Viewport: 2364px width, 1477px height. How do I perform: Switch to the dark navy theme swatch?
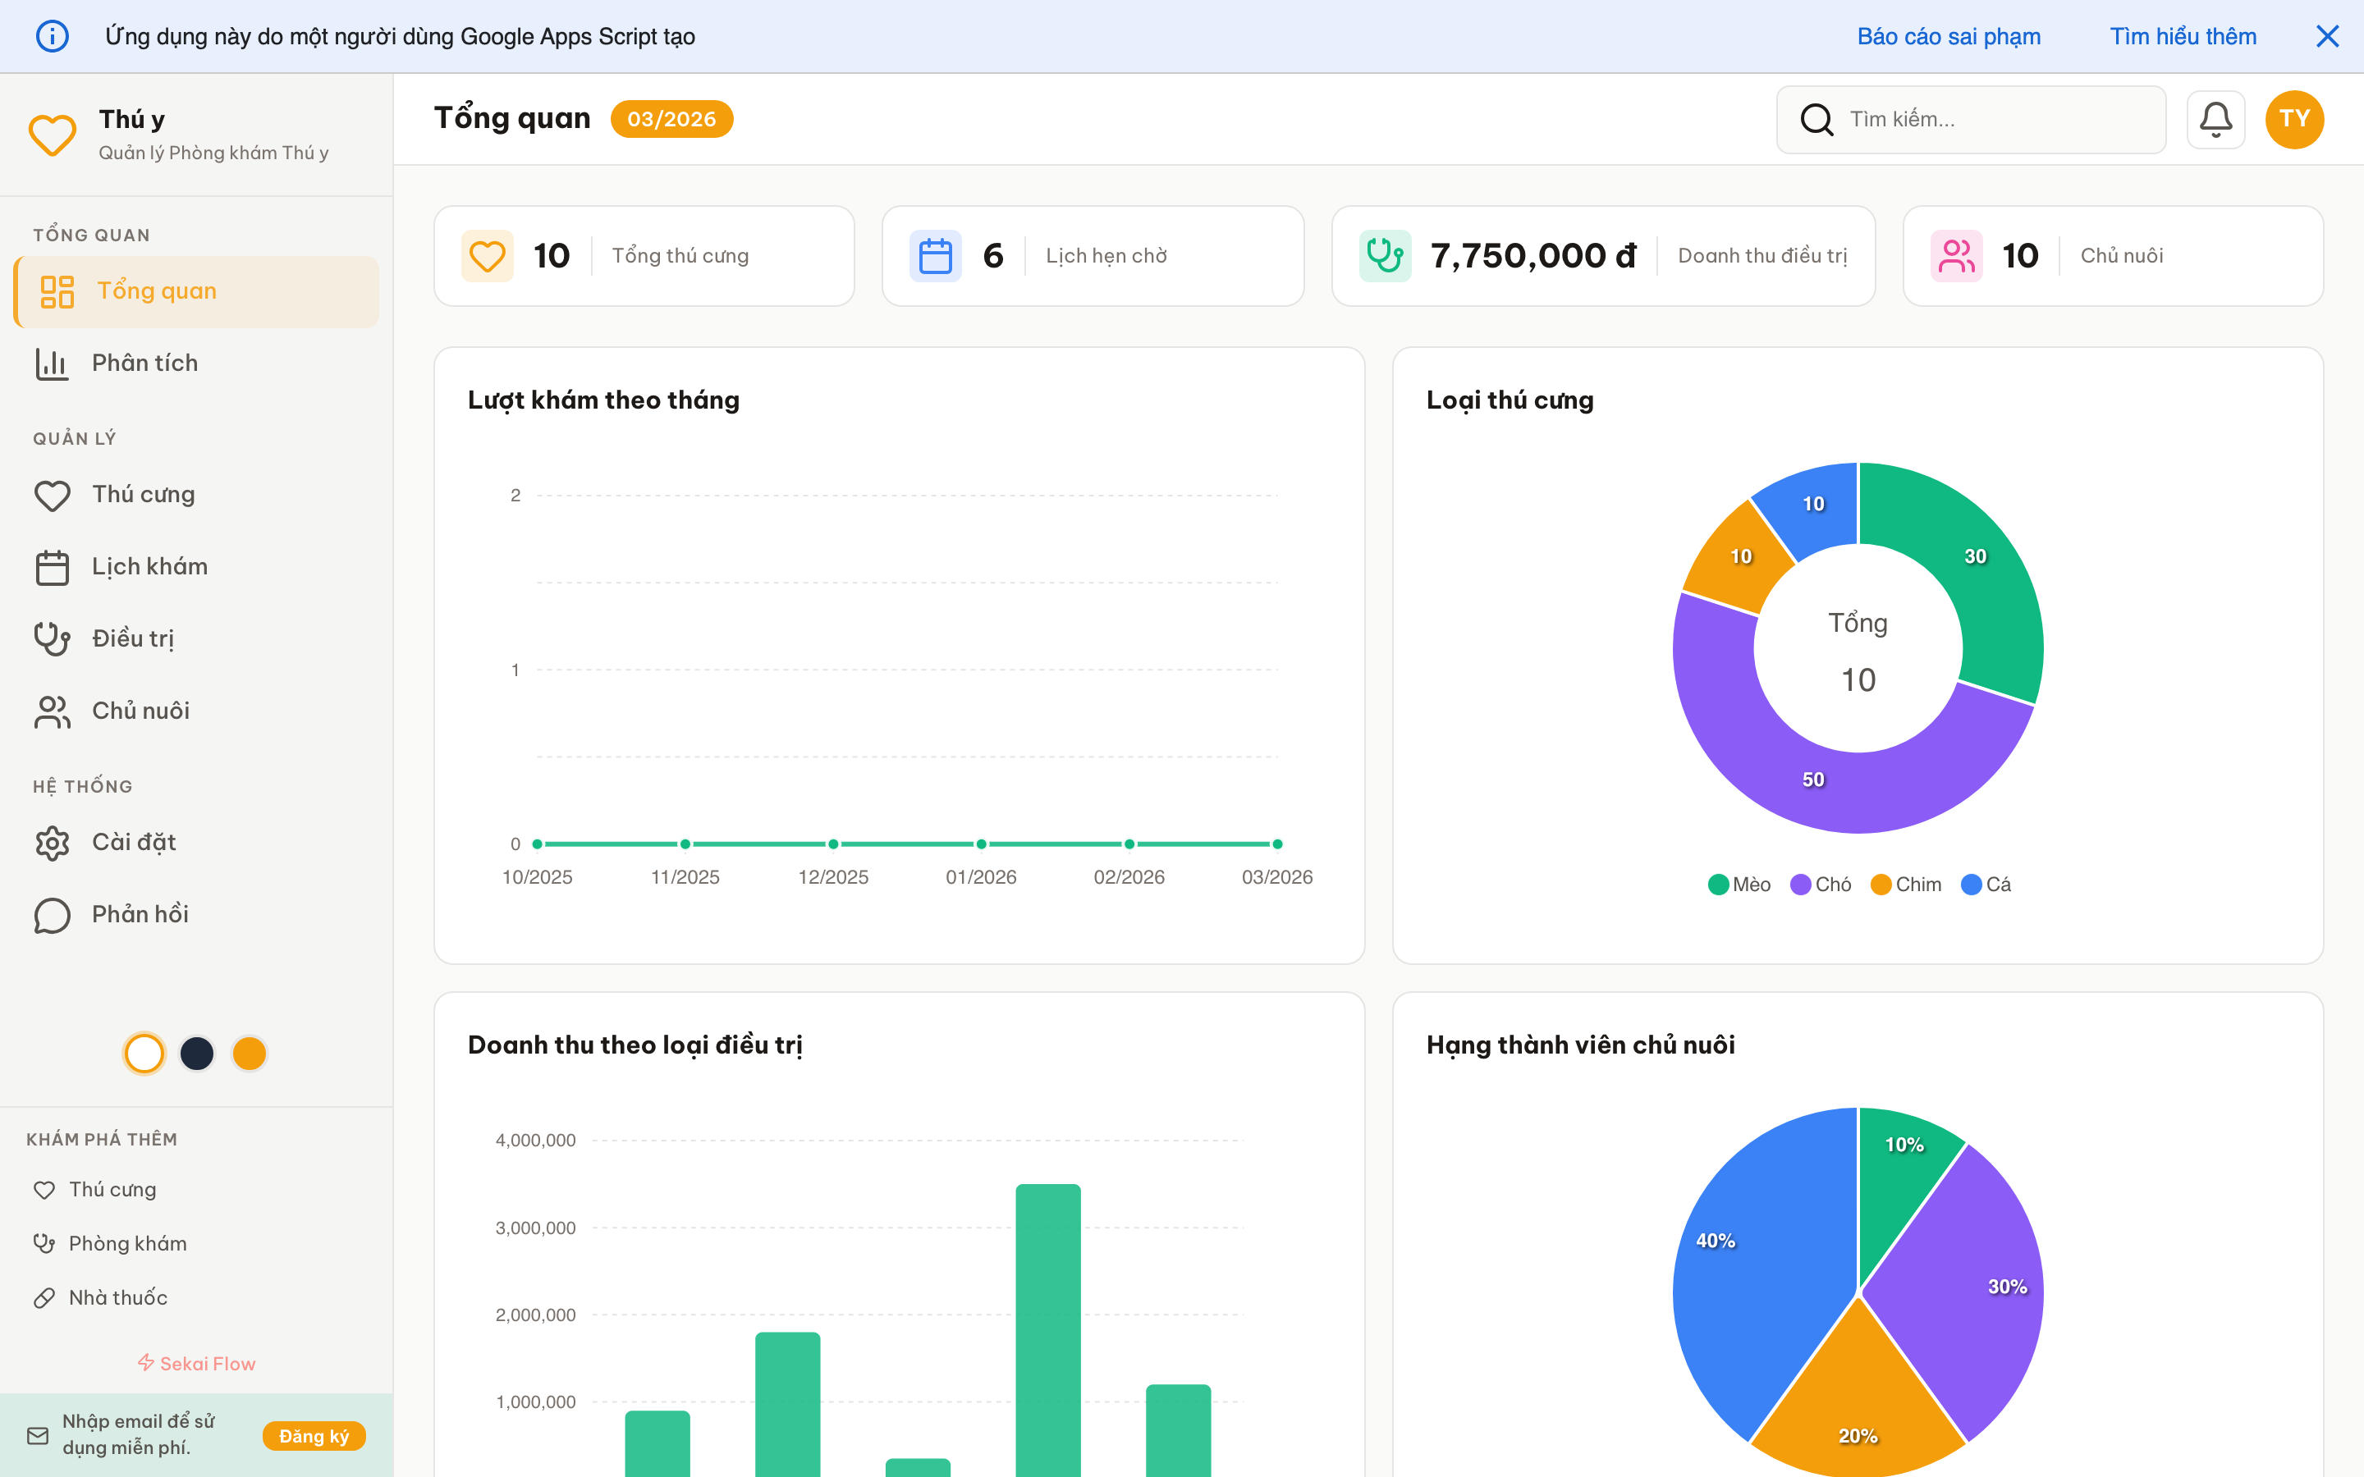[197, 1053]
